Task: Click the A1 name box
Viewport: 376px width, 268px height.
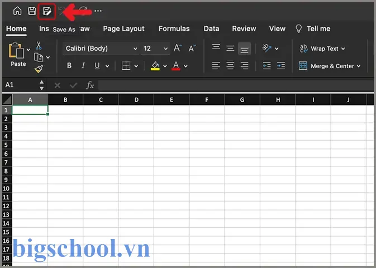Action: (20, 85)
